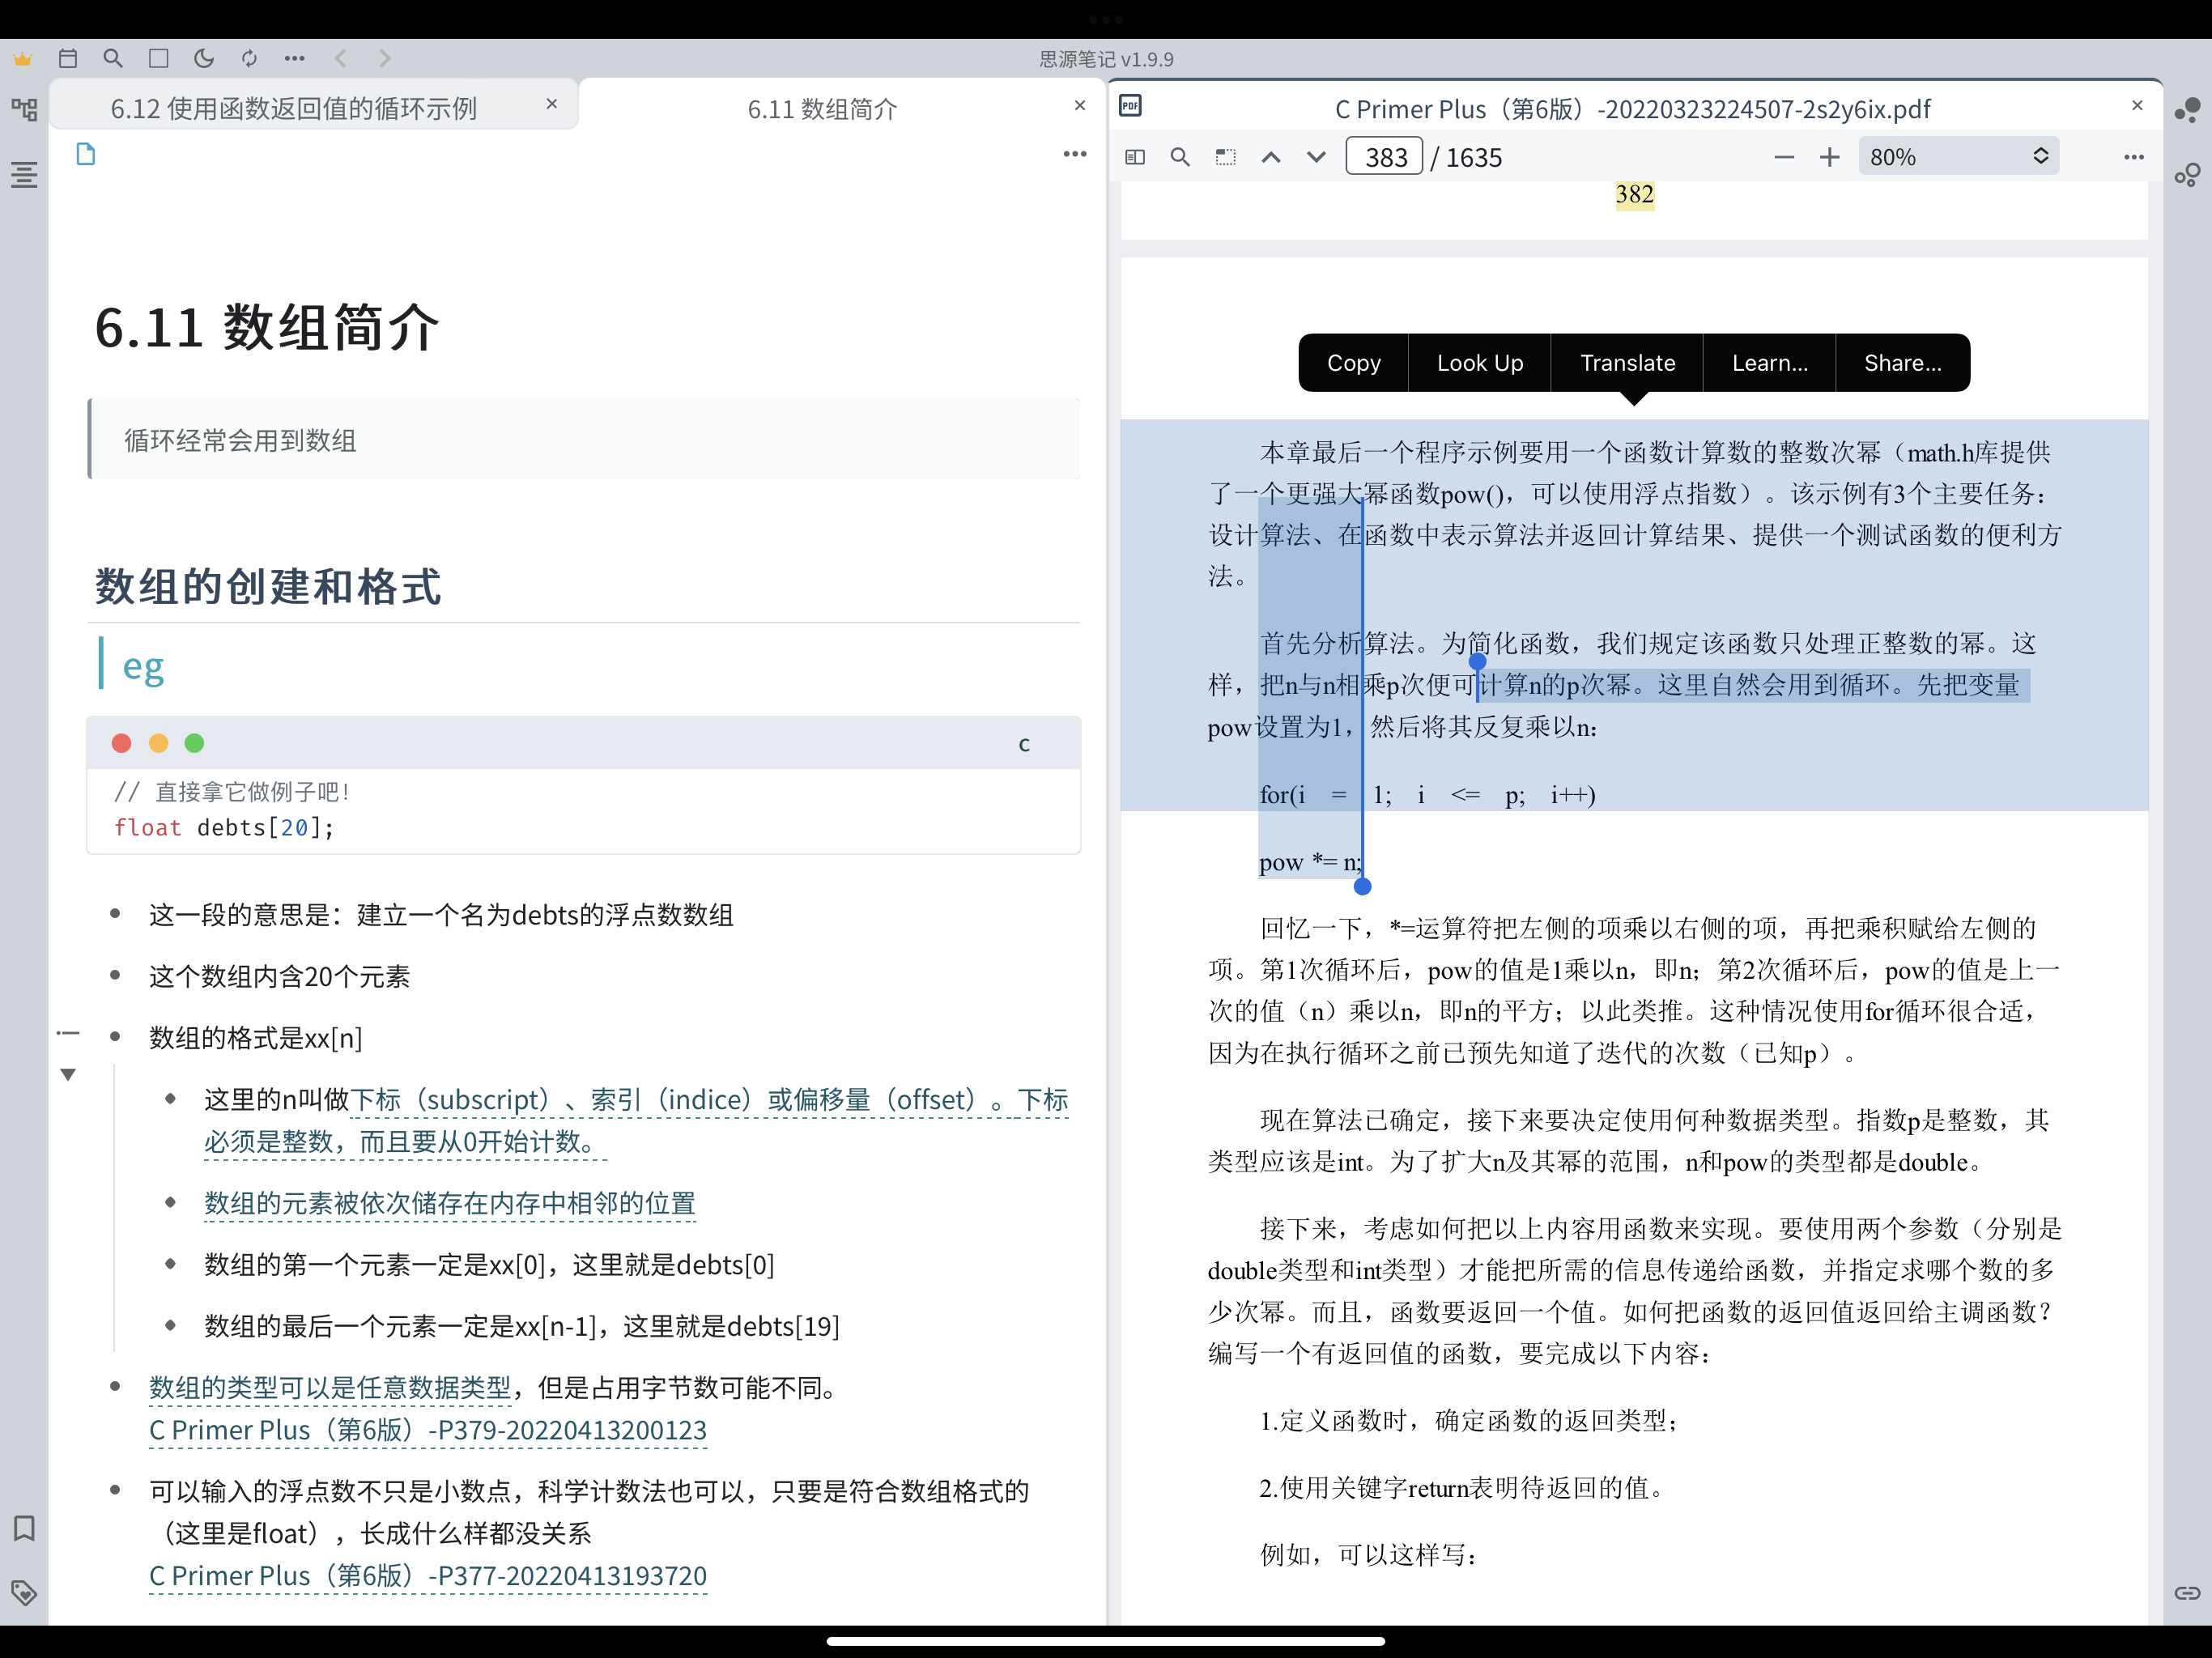
Task: Sync workspace data with refresh icon
Action: (249, 58)
